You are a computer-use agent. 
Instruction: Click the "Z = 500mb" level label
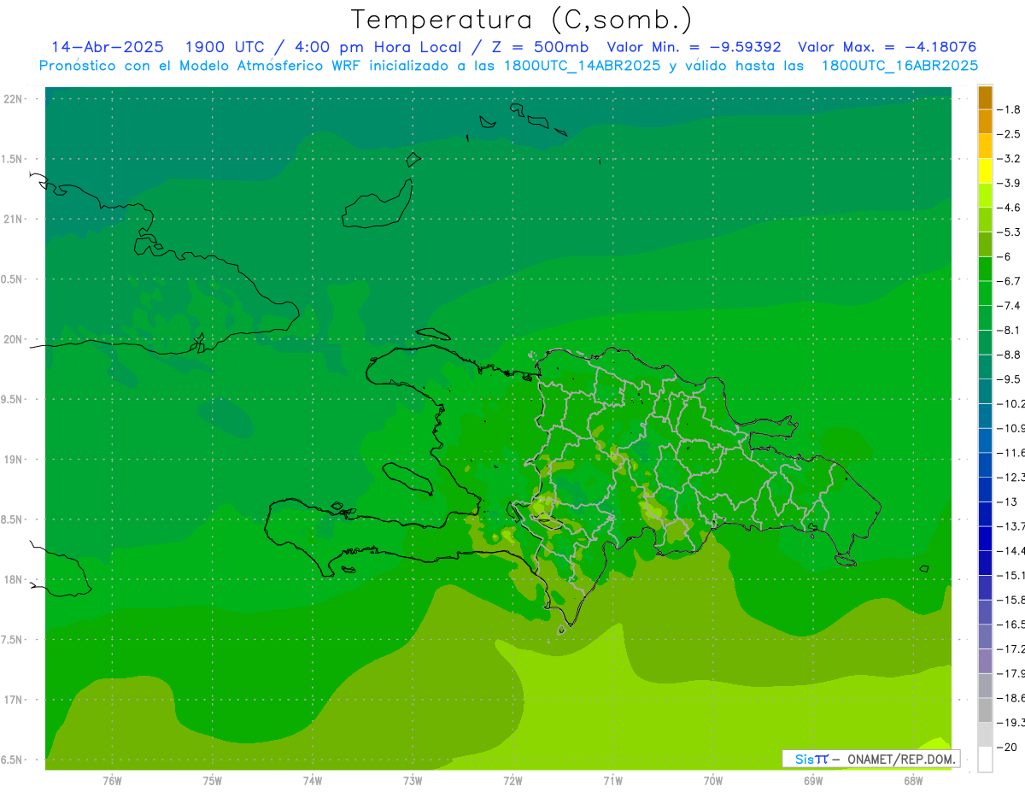tap(541, 47)
